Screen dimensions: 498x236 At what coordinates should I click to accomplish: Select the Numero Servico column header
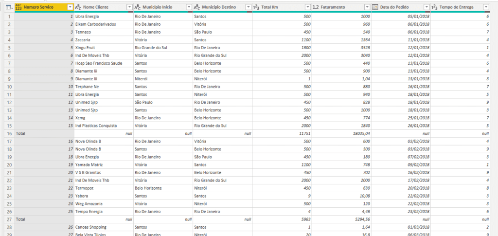(44, 7)
